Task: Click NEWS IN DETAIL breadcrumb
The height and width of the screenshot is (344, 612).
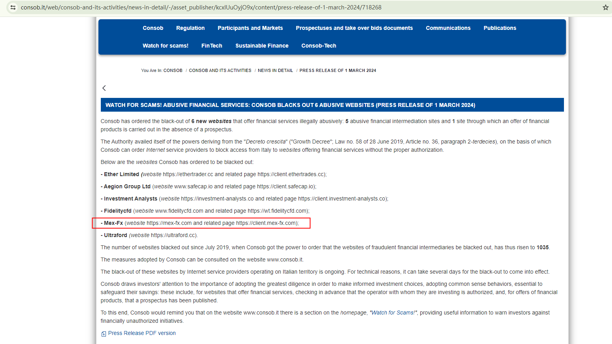Action: tap(275, 70)
